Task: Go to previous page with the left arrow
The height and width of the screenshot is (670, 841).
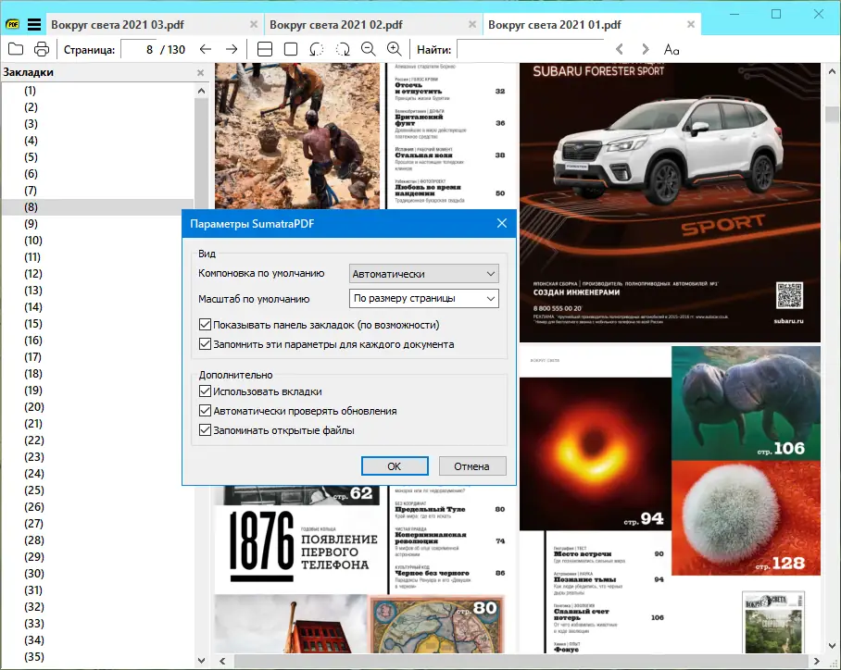Action: [x=206, y=49]
